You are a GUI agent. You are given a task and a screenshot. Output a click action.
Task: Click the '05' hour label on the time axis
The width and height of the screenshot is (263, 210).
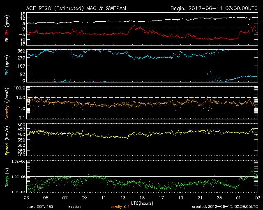point(46,198)
